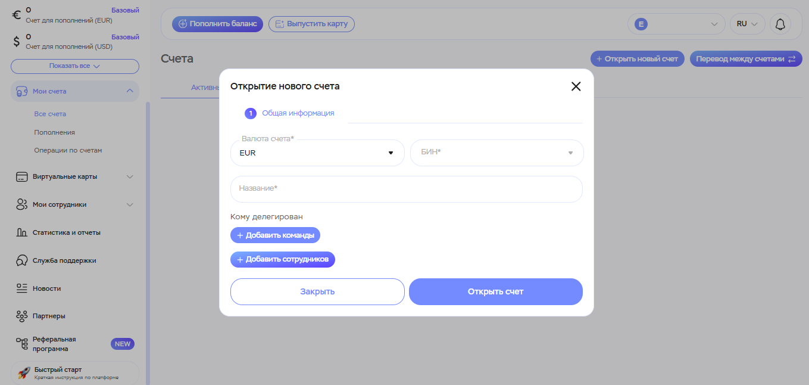Click the notification bell icon

pyautogui.click(x=780, y=24)
